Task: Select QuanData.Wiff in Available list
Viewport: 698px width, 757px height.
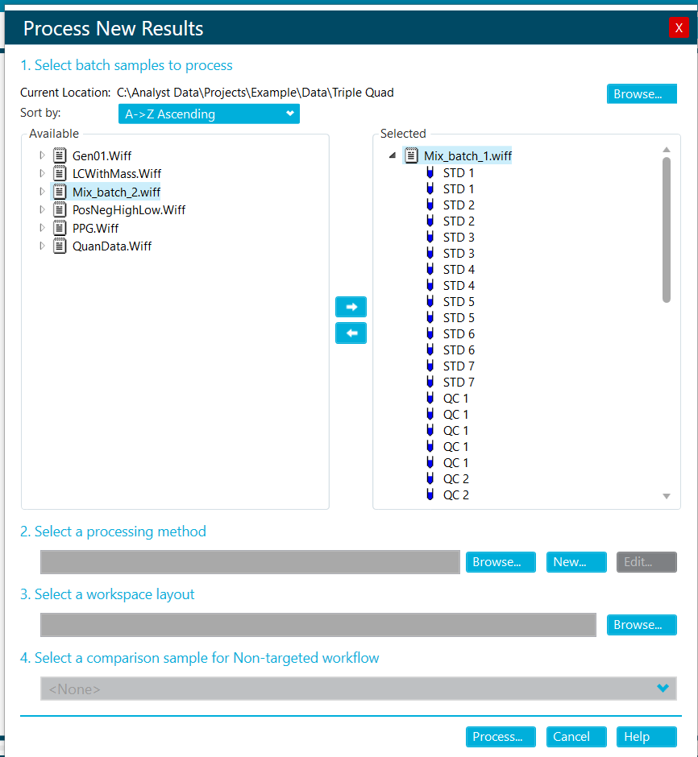Action: coord(112,246)
